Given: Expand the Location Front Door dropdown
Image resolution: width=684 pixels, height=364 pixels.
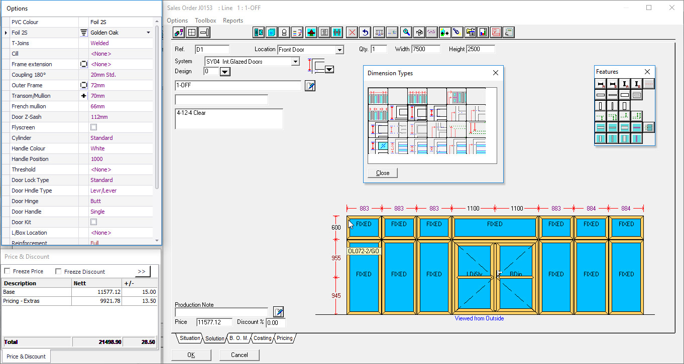Looking at the screenshot, I should click(x=339, y=50).
